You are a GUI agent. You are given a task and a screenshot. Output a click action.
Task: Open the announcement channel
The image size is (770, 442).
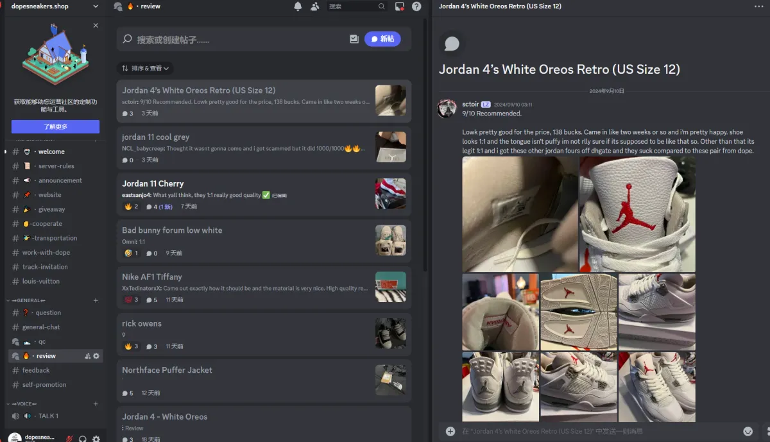55,180
